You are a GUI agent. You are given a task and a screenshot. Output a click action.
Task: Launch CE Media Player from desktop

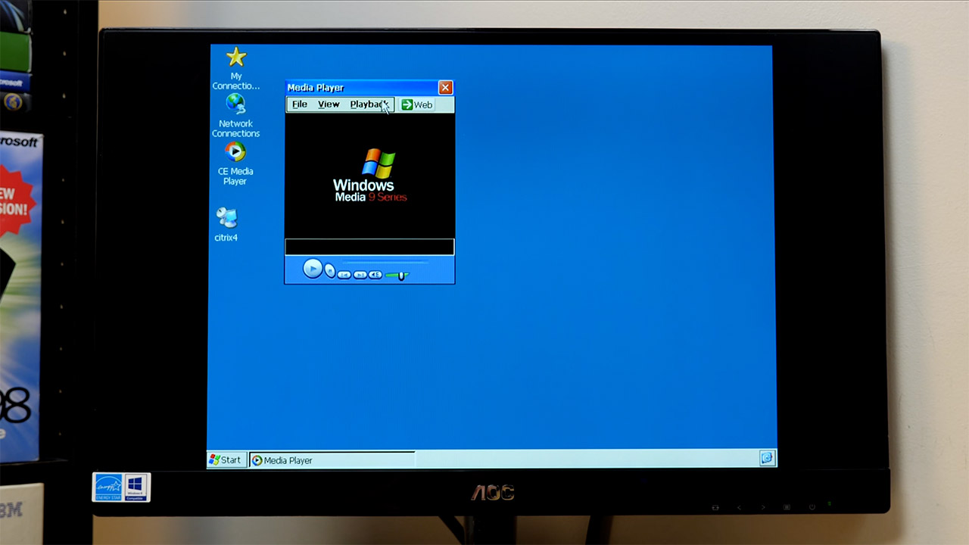click(235, 162)
